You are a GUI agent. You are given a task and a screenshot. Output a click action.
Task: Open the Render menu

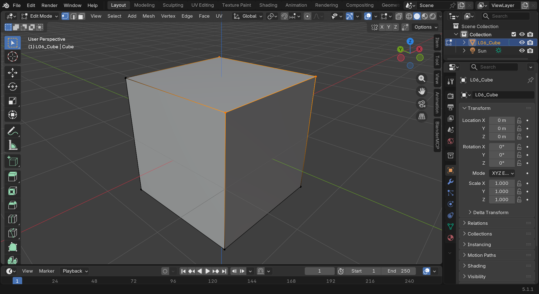pos(49,5)
